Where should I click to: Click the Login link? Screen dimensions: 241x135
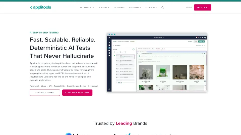(189, 7)
